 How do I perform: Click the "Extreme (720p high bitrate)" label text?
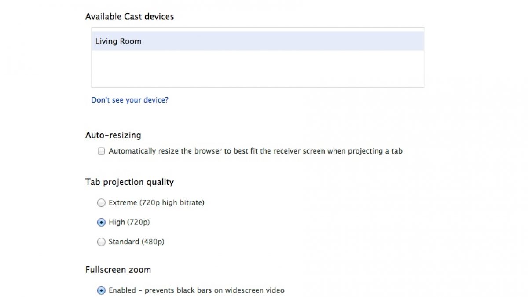tap(157, 203)
